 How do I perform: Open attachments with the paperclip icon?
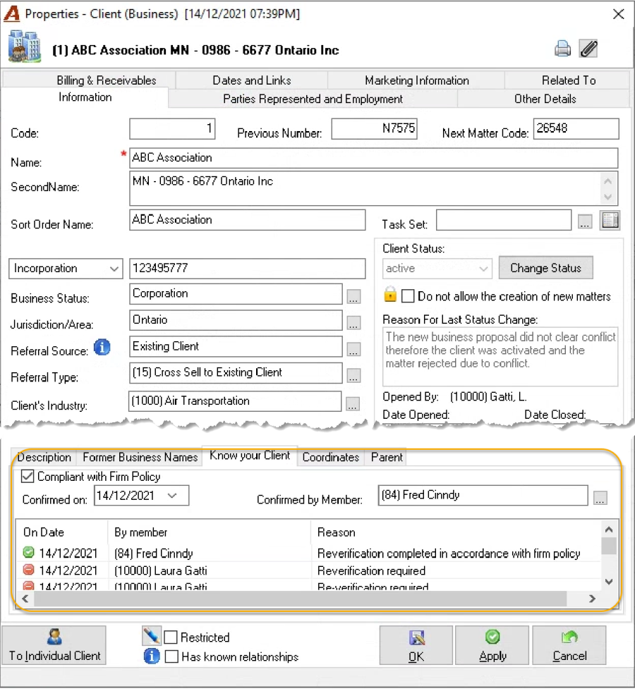pos(588,49)
